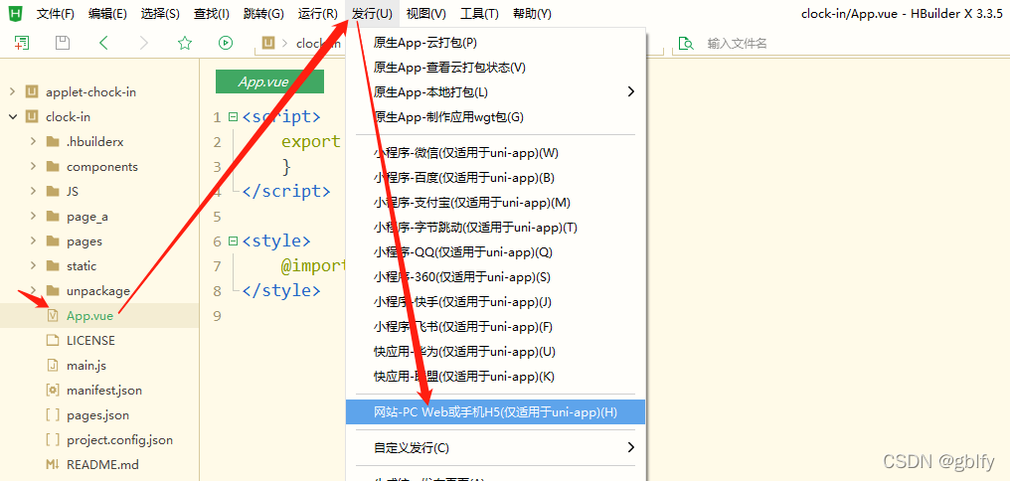Image resolution: width=1010 pixels, height=481 pixels.
Task: Click the manifest.json gear file icon
Action: click(53, 391)
